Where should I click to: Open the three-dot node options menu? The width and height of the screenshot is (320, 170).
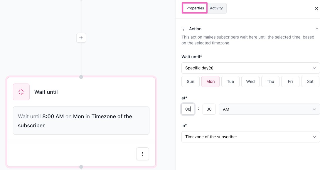tap(143, 154)
